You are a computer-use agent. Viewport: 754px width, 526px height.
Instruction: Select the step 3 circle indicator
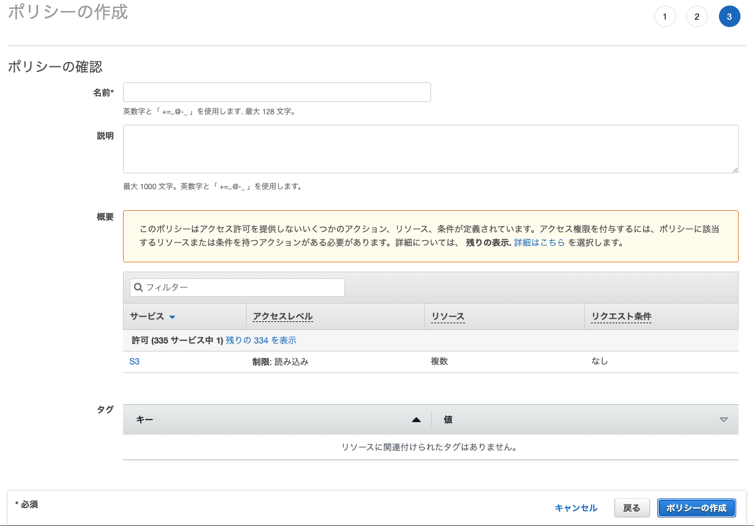pyautogui.click(x=729, y=17)
